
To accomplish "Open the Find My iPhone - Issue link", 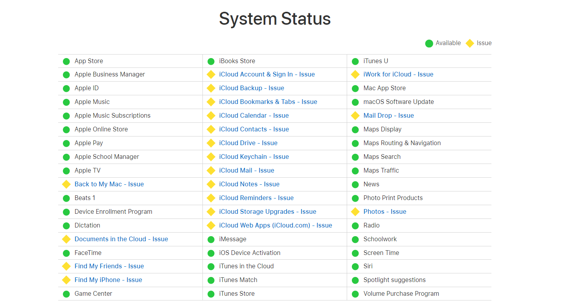I will pyautogui.click(x=109, y=280).
